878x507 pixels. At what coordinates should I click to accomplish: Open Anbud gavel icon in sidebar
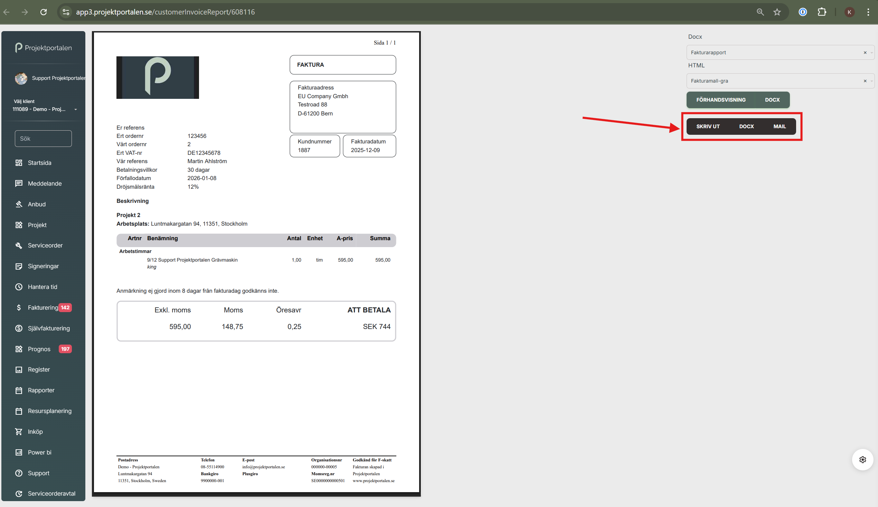[19, 204]
